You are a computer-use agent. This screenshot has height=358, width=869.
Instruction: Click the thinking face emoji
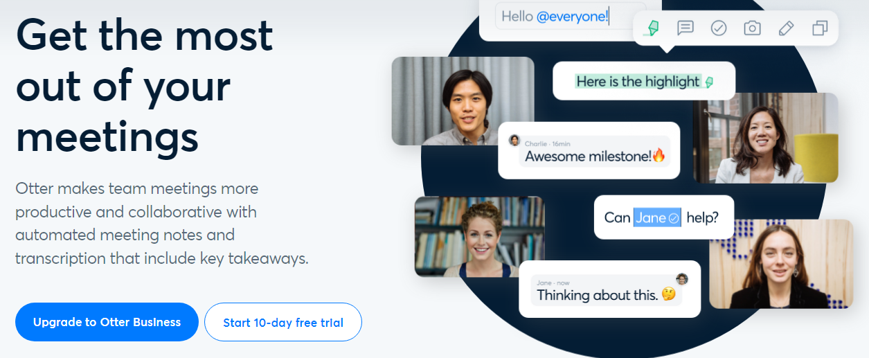coord(668,294)
